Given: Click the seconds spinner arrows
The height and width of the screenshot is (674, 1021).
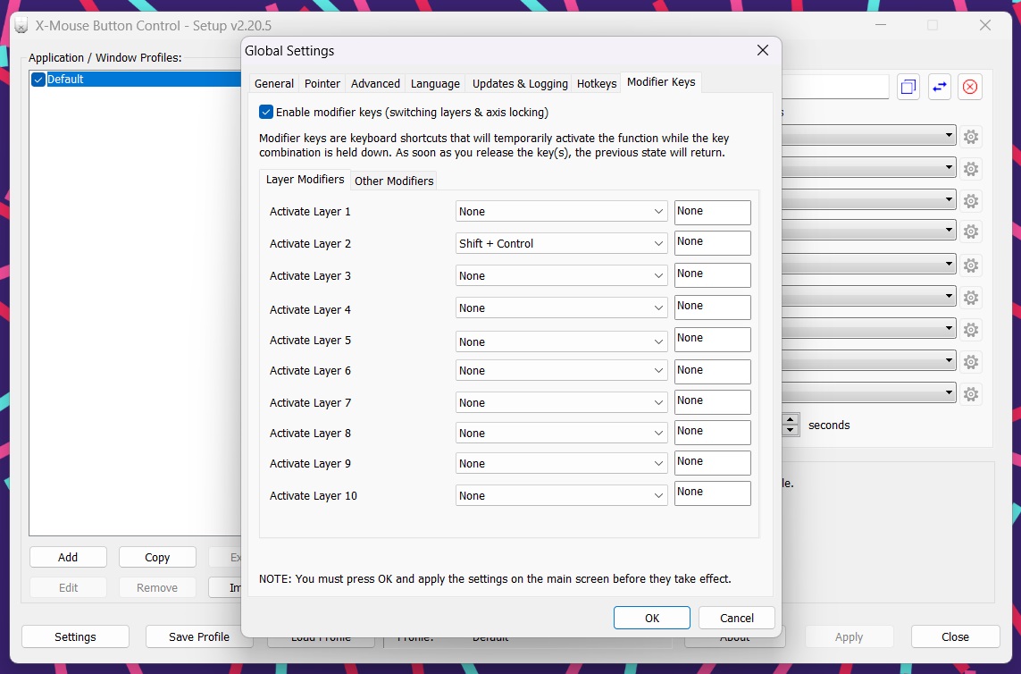Looking at the screenshot, I should (791, 425).
